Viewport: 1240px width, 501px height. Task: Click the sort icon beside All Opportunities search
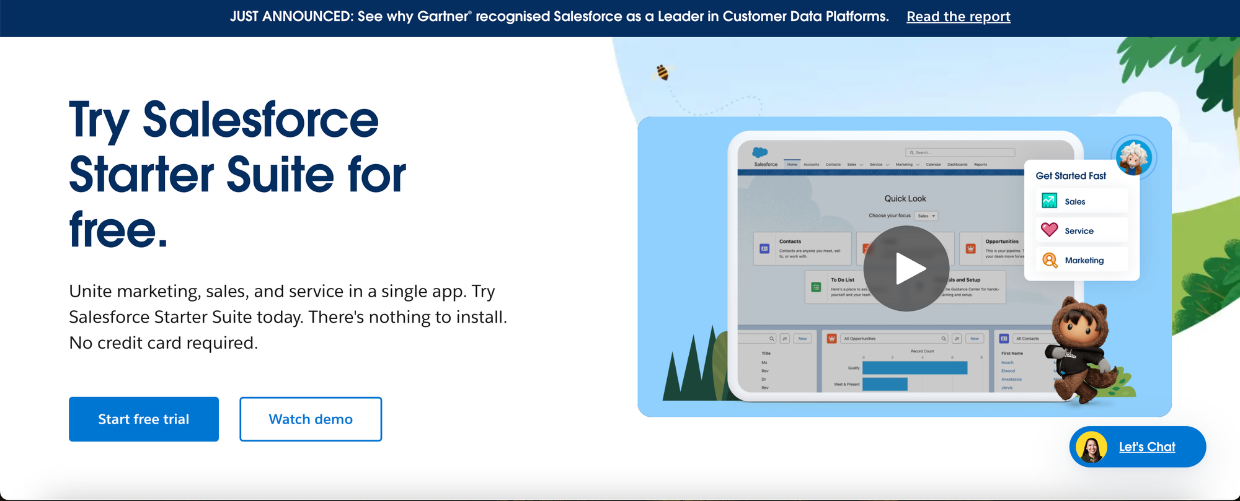[x=957, y=339]
